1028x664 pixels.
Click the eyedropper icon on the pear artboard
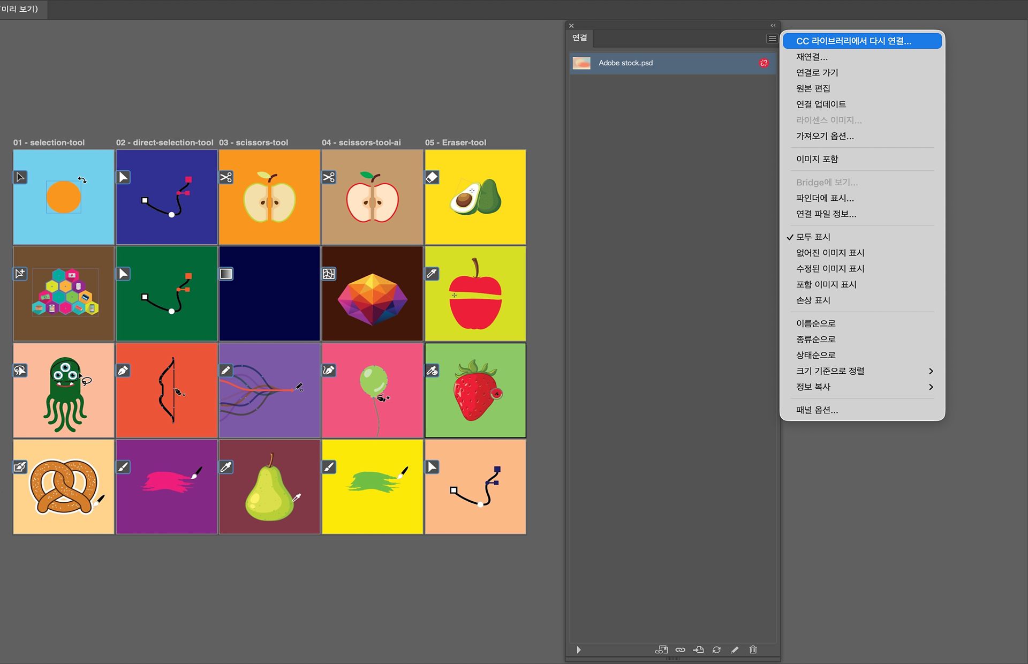pyautogui.click(x=226, y=467)
